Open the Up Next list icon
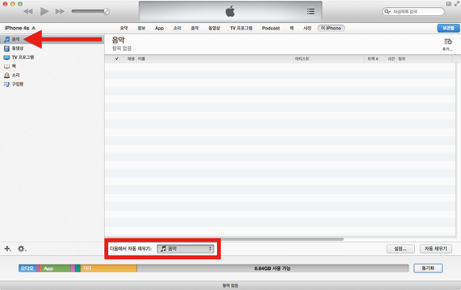The width and height of the screenshot is (461, 290). click(311, 11)
